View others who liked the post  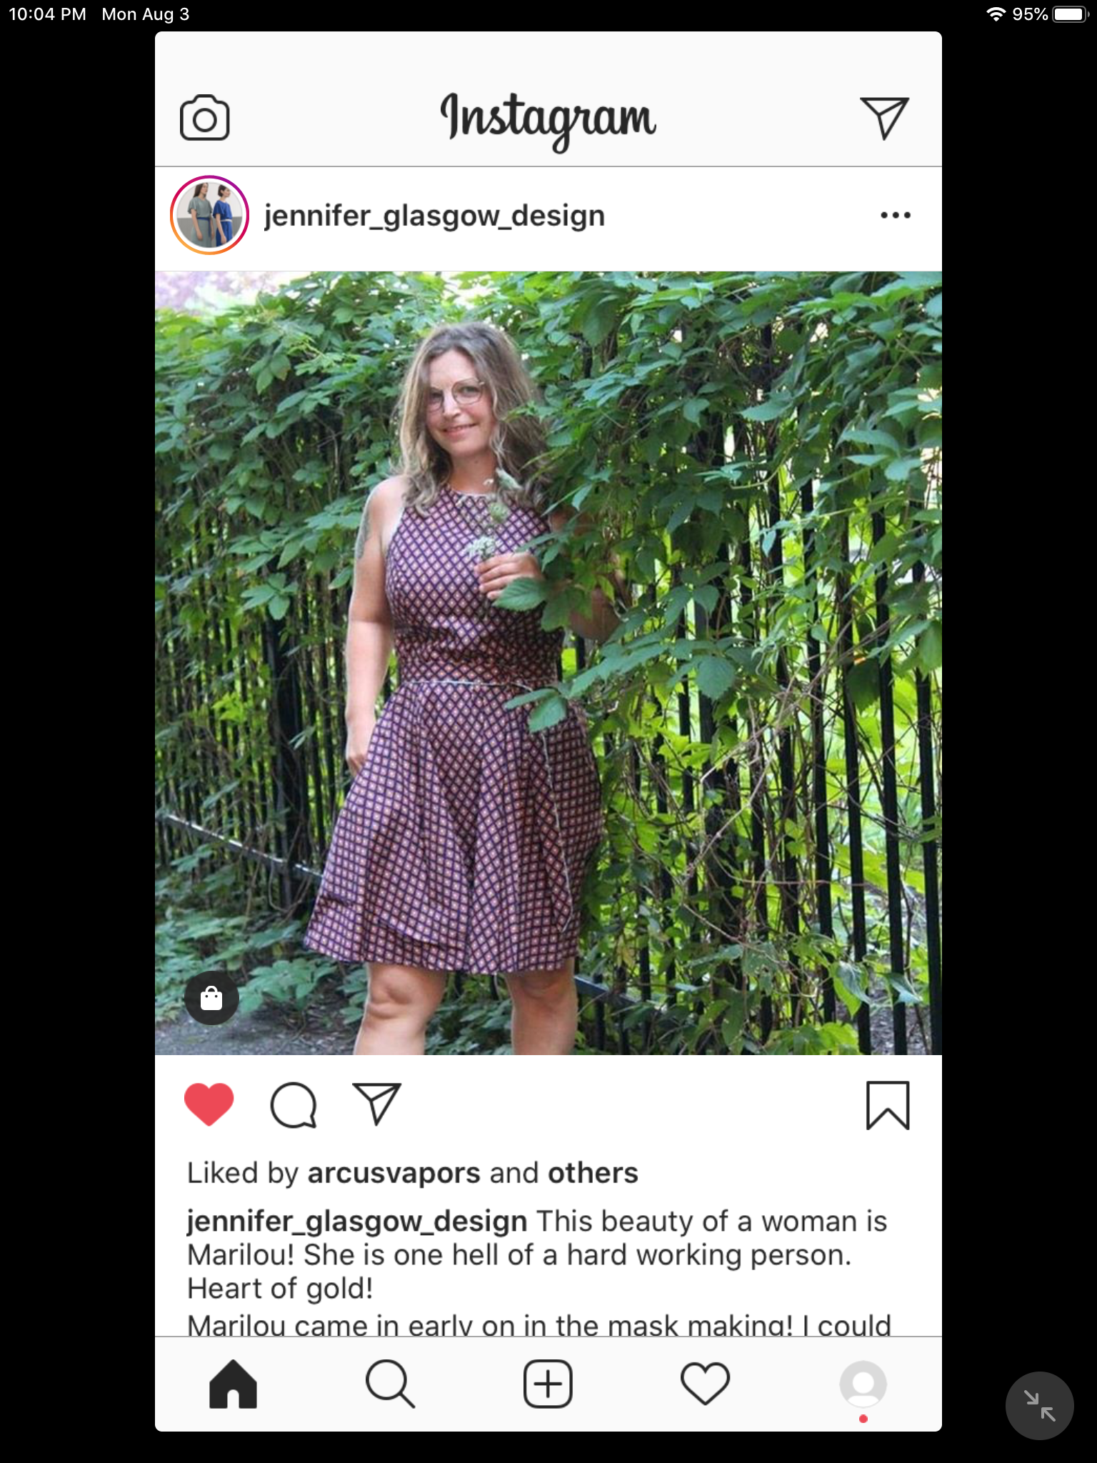click(593, 1173)
